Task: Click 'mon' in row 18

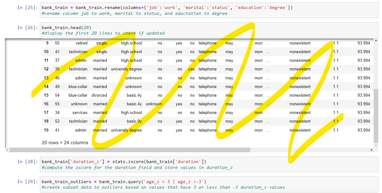Action: (x=259, y=121)
